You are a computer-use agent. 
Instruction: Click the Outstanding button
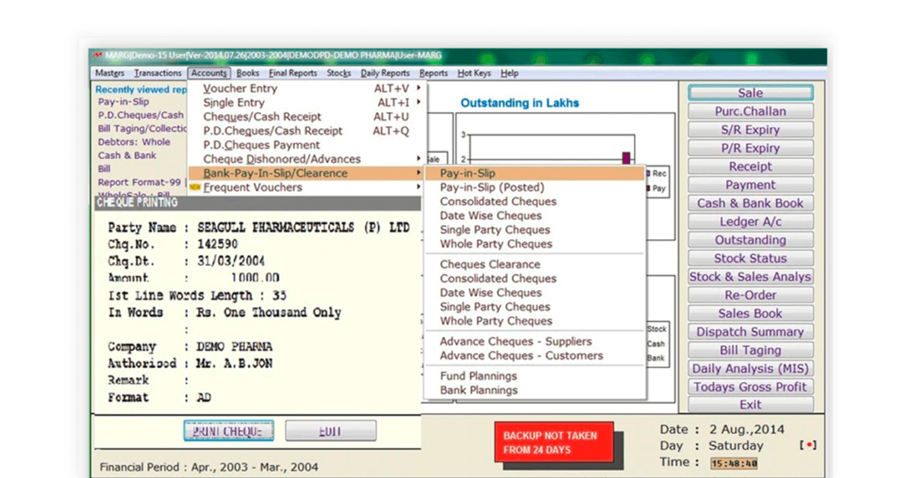tap(750, 240)
